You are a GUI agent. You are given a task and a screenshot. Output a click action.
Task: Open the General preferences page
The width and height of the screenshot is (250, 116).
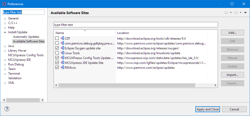point(13,18)
